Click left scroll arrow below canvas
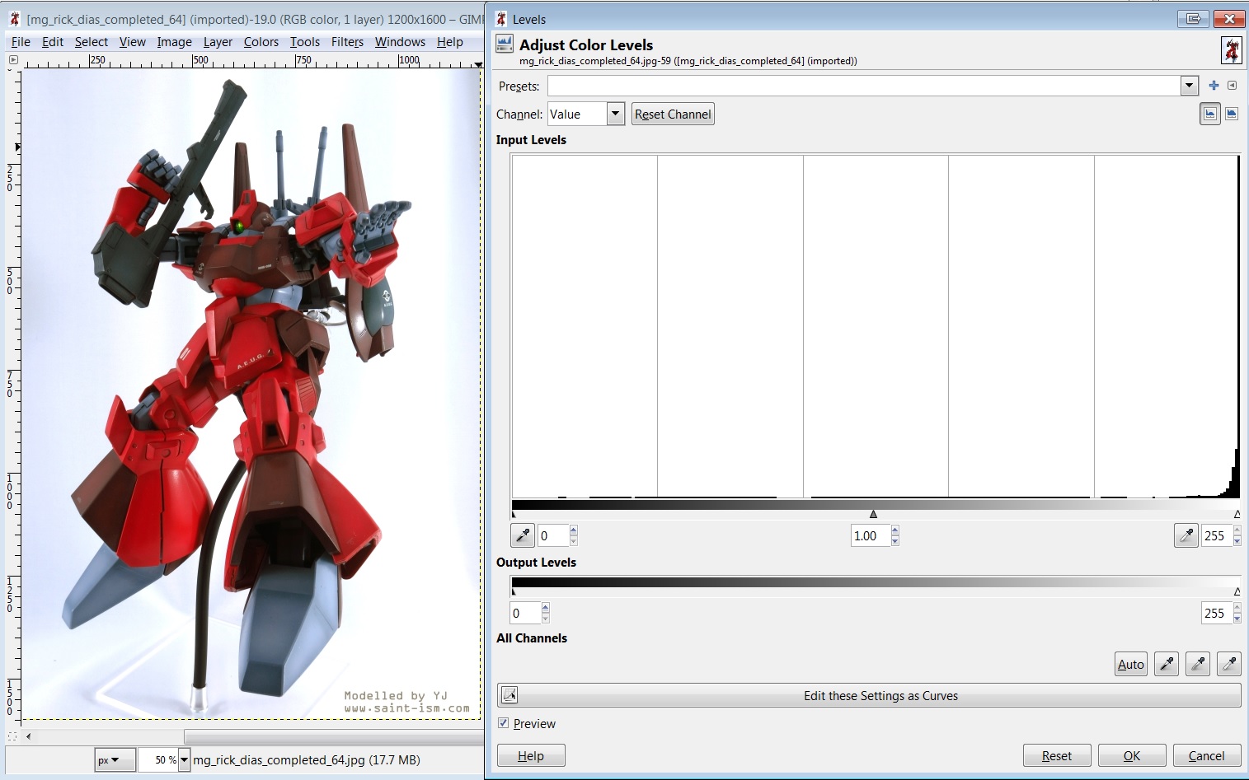The width and height of the screenshot is (1249, 780). tap(29, 736)
